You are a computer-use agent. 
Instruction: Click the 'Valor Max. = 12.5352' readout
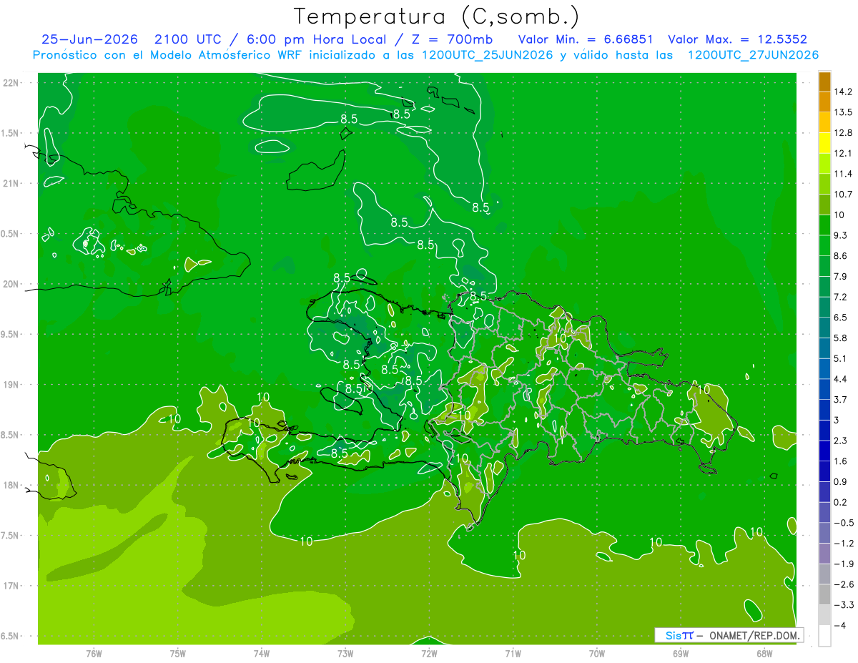738,39
